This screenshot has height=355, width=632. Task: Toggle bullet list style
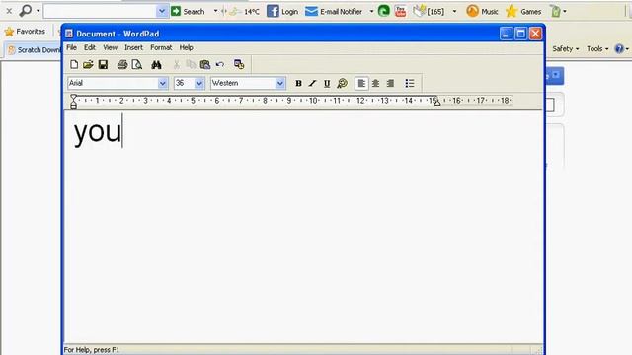[x=410, y=83]
